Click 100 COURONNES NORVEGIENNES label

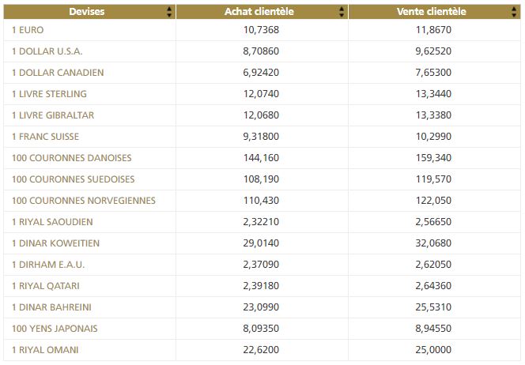[84, 201]
